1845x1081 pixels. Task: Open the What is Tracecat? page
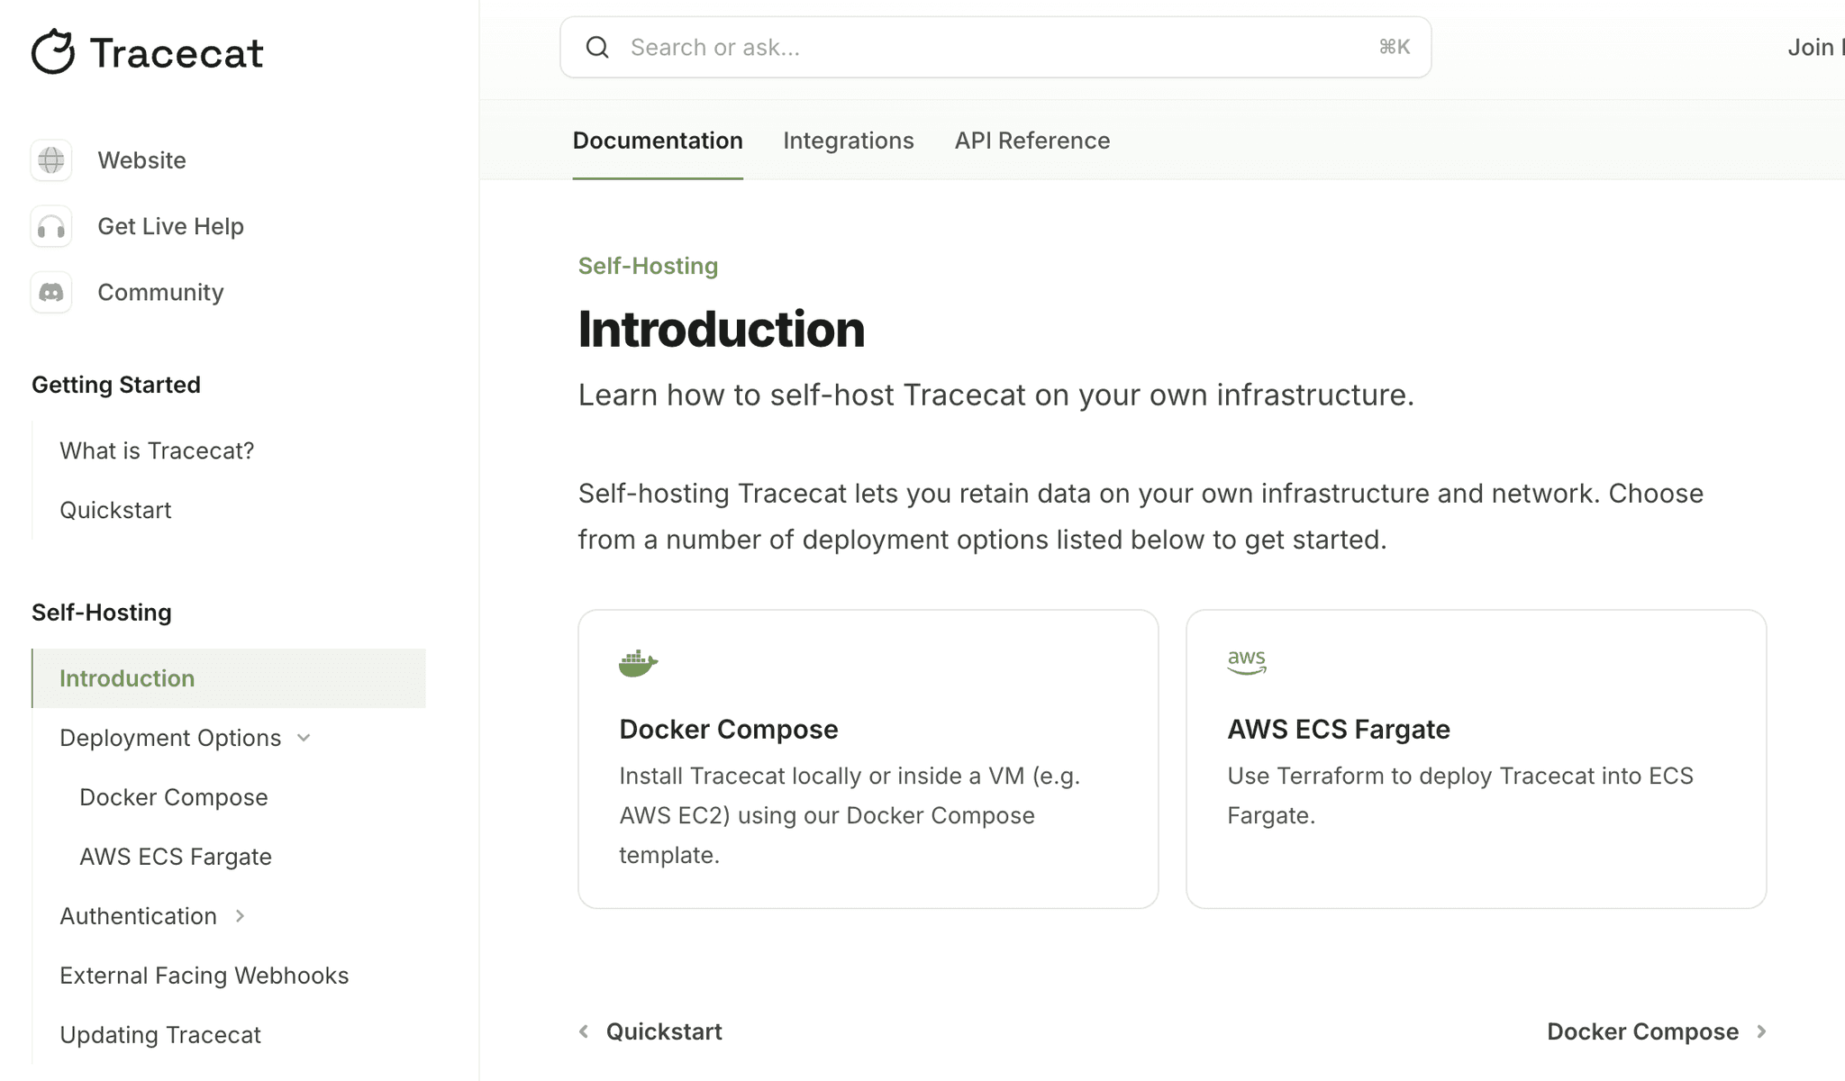coord(156,450)
